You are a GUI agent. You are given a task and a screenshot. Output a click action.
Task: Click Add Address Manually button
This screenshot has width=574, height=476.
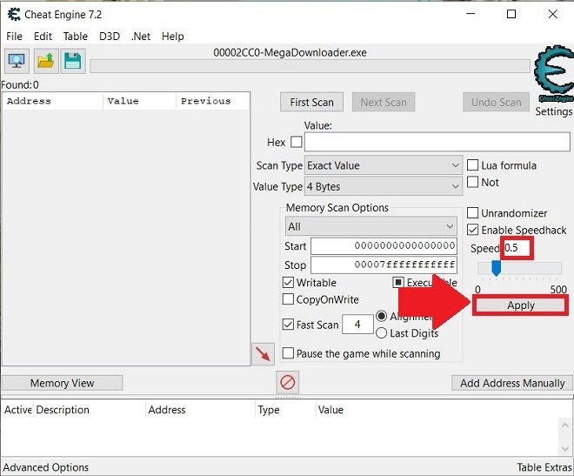pos(512,383)
